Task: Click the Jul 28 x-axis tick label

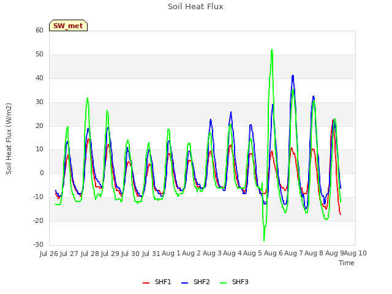Action: tap(90, 254)
